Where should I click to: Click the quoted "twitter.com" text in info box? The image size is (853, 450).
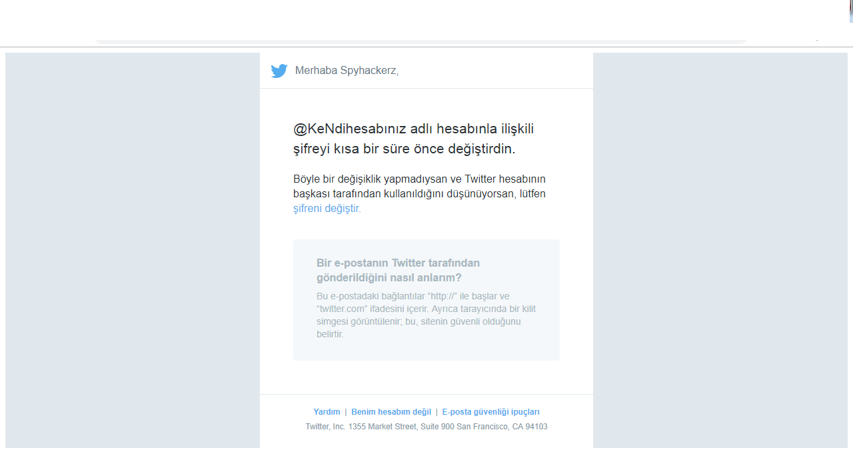tap(343, 309)
